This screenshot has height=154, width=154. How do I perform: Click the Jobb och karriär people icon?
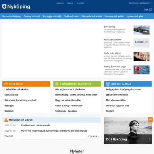[108, 84]
